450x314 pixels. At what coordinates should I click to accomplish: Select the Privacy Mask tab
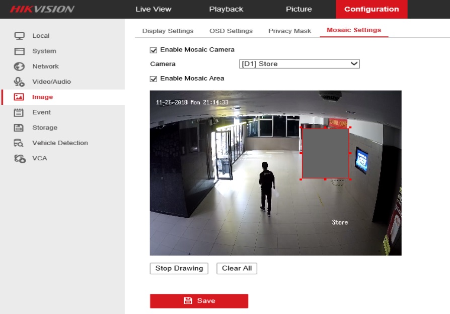click(289, 31)
